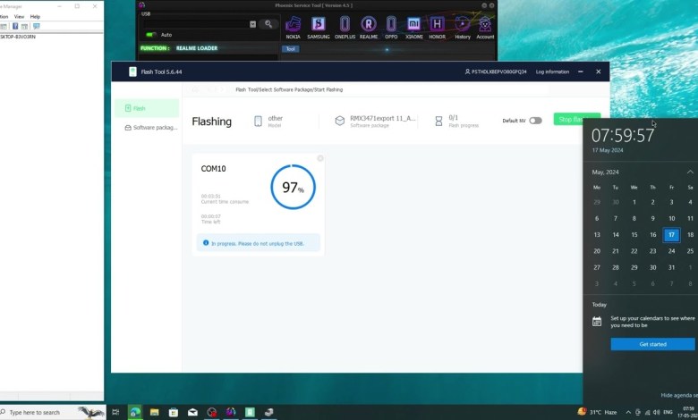698x420 pixels.
Task: Open History in Phoenix Service Tool
Action: (x=463, y=27)
